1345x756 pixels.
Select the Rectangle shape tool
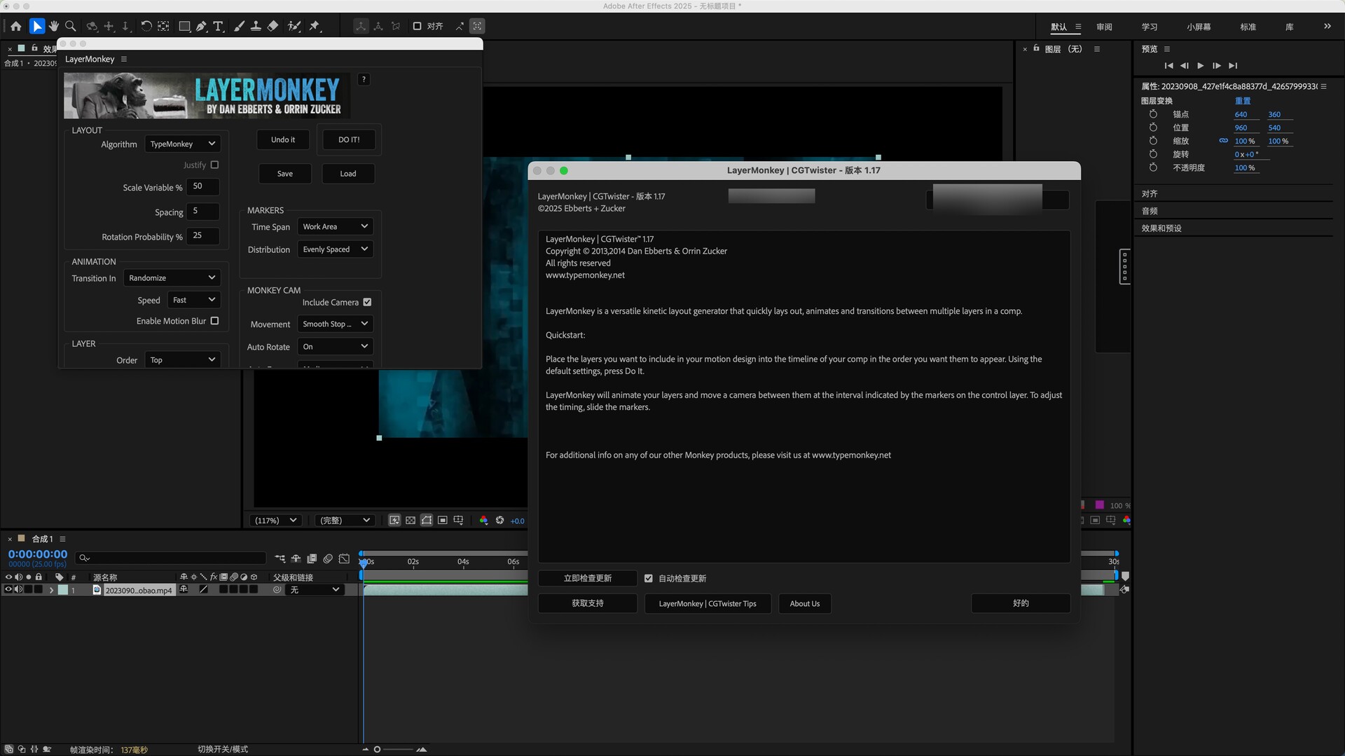pos(184,26)
